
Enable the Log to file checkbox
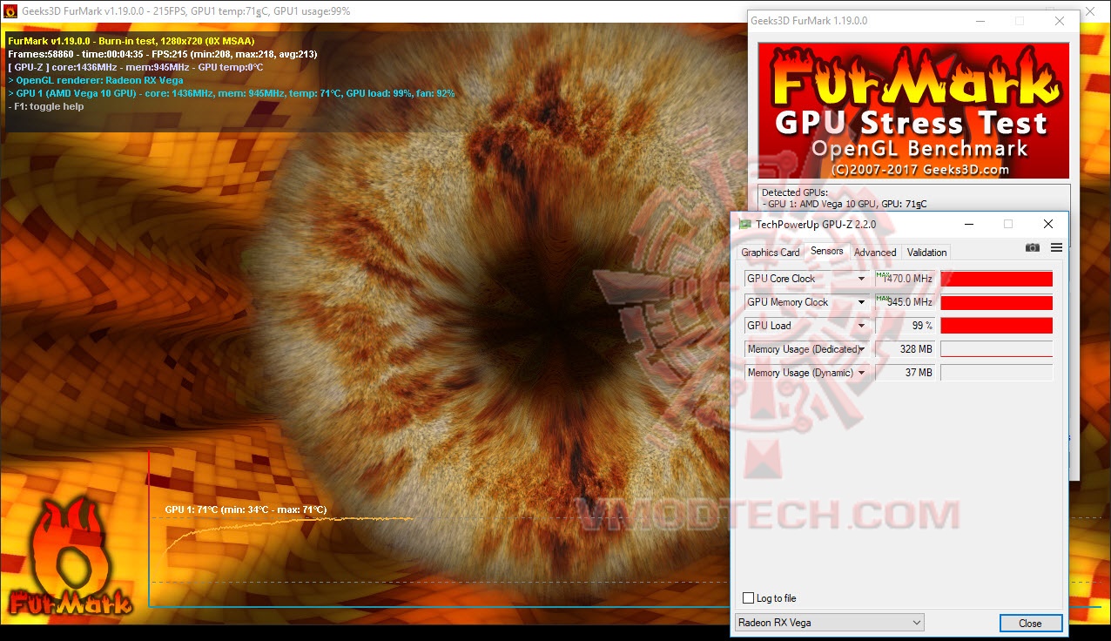click(x=748, y=598)
